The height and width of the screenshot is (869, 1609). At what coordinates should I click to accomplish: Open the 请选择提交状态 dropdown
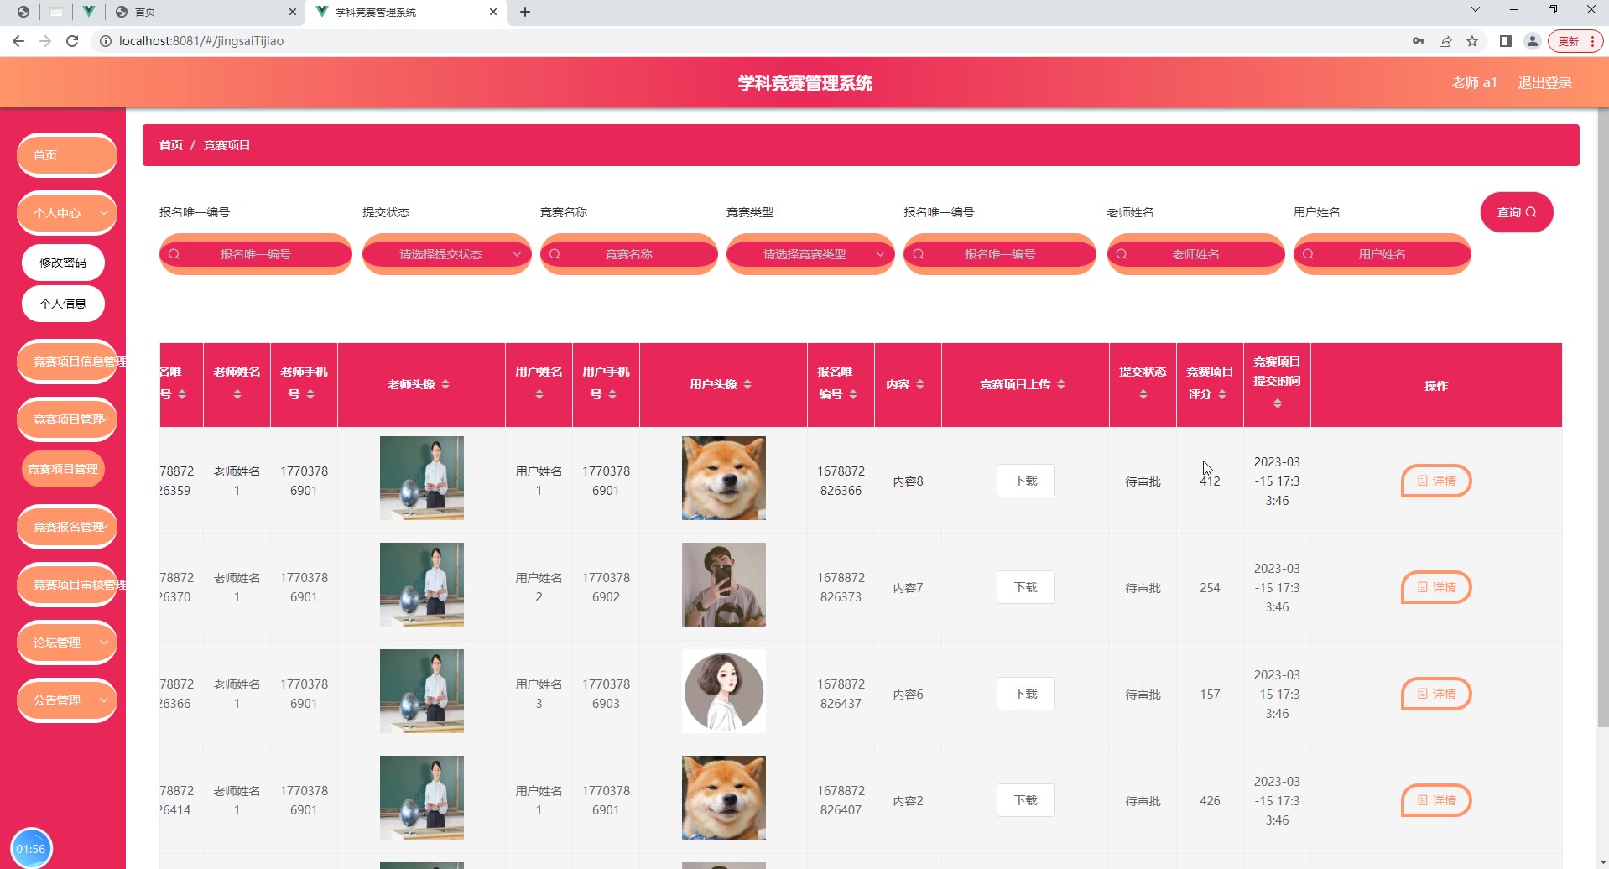point(447,254)
